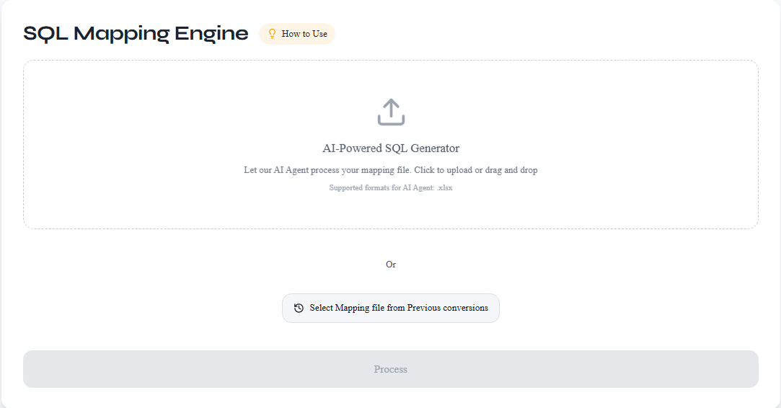Screen dimensions: 781x408
Task: Click empty space inside dashed upload dropzone
Action: click(144, 144)
